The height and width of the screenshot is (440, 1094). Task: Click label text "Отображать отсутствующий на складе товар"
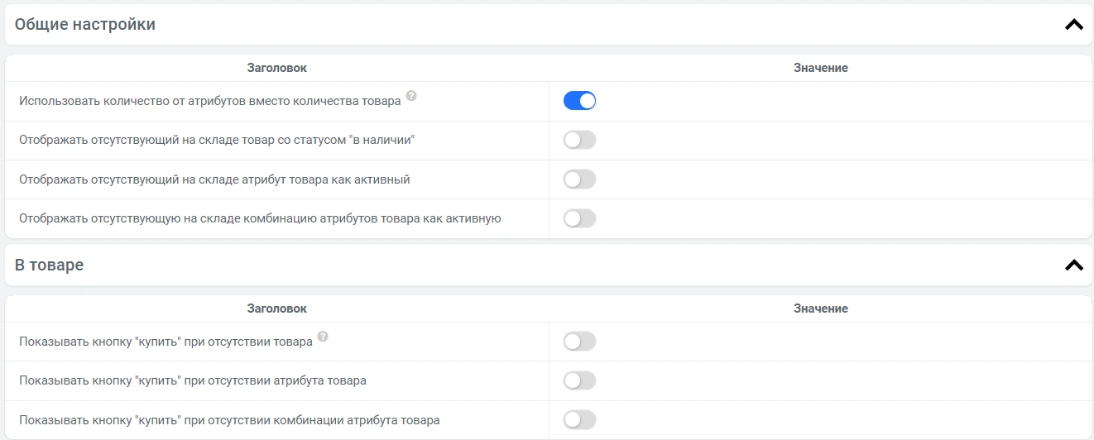coord(217,141)
